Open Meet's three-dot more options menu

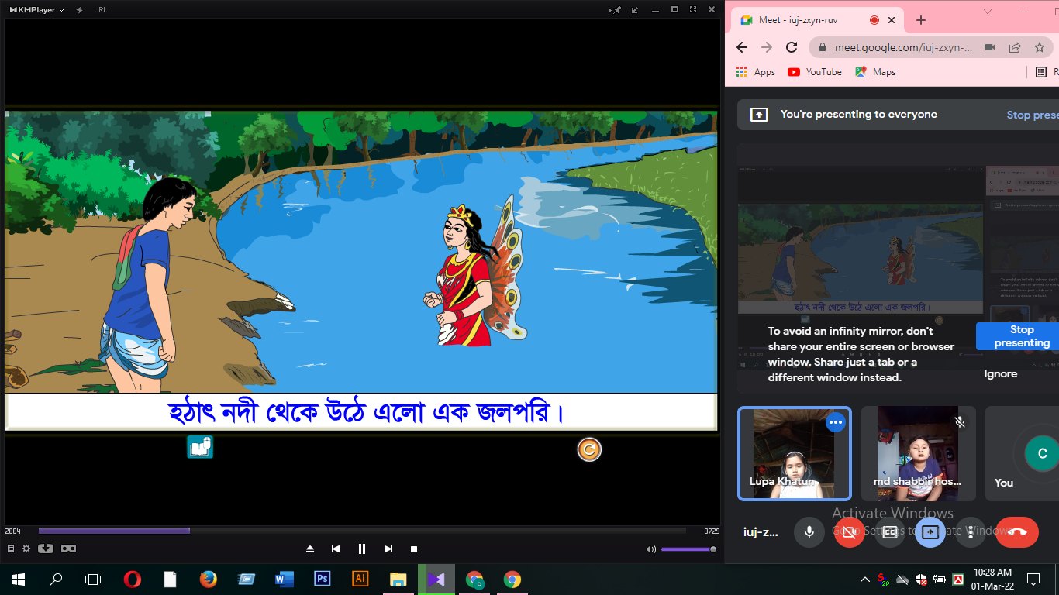971,532
